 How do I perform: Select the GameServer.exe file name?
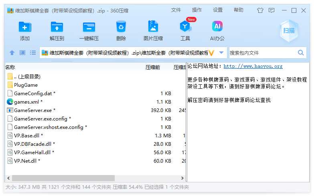[34, 110]
